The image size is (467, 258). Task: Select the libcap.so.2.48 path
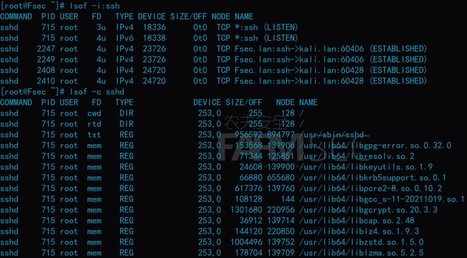point(356,220)
